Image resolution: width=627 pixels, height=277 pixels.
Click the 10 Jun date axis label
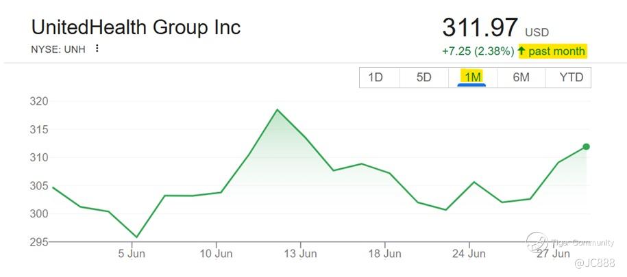tap(217, 254)
